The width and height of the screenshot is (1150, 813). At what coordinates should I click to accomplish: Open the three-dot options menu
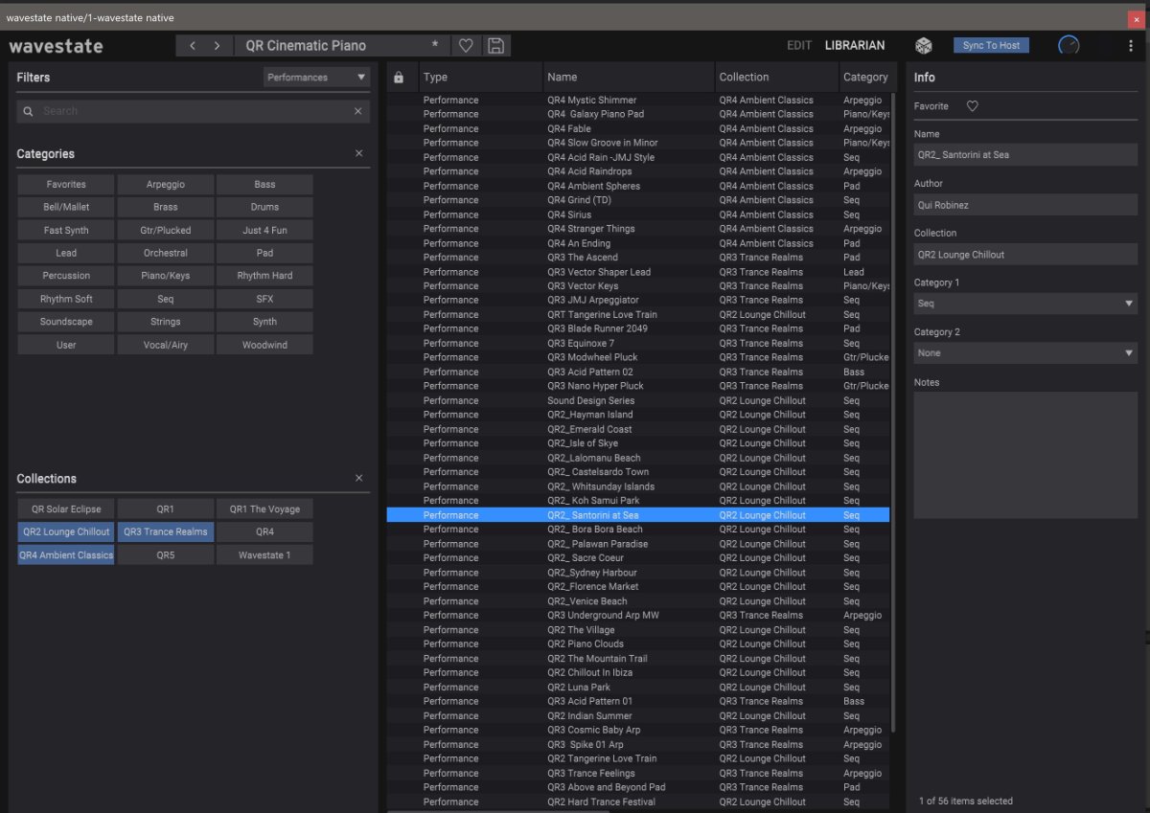tap(1131, 46)
